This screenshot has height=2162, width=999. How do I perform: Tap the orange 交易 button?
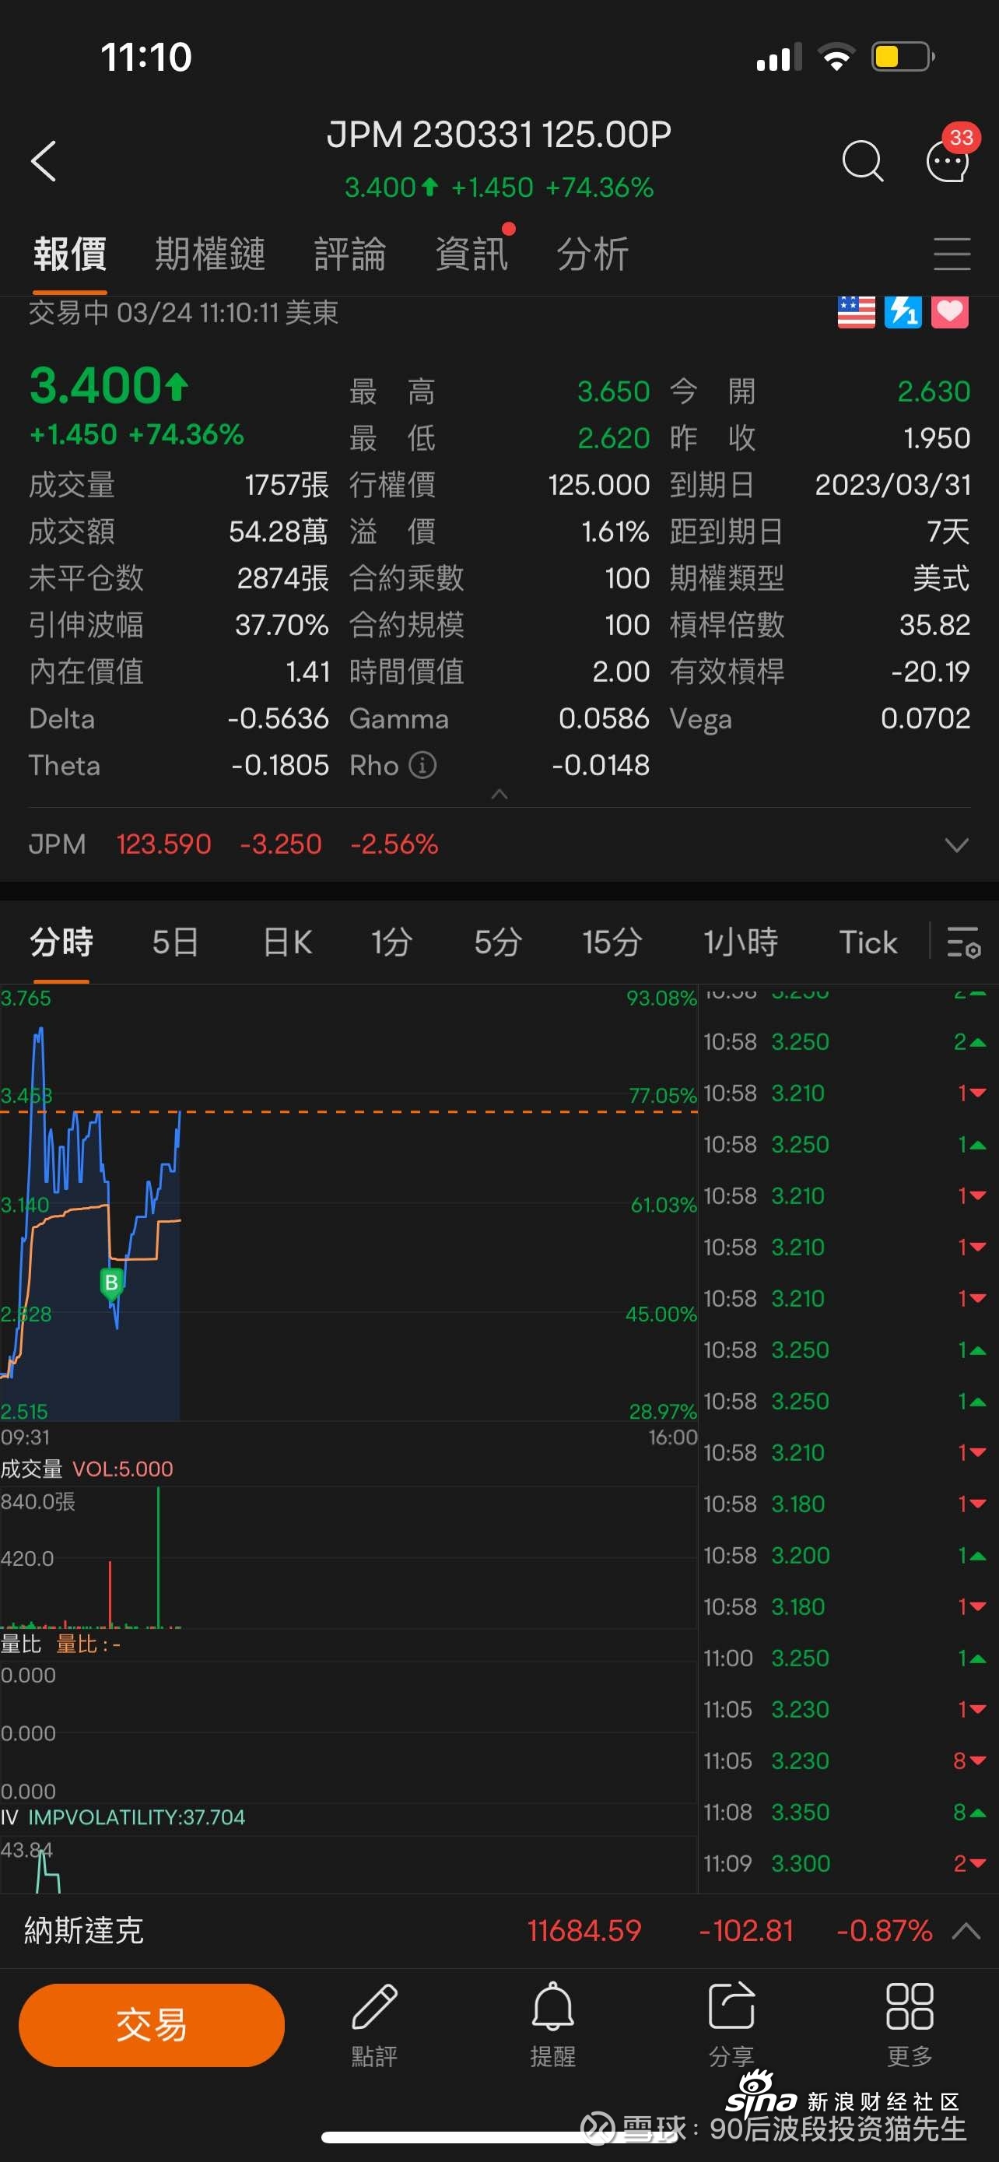[152, 2025]
